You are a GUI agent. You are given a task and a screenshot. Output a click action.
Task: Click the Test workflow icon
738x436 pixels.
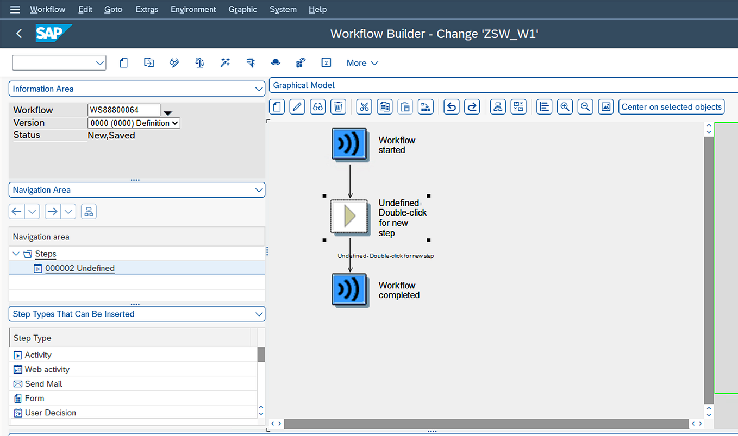251,63
